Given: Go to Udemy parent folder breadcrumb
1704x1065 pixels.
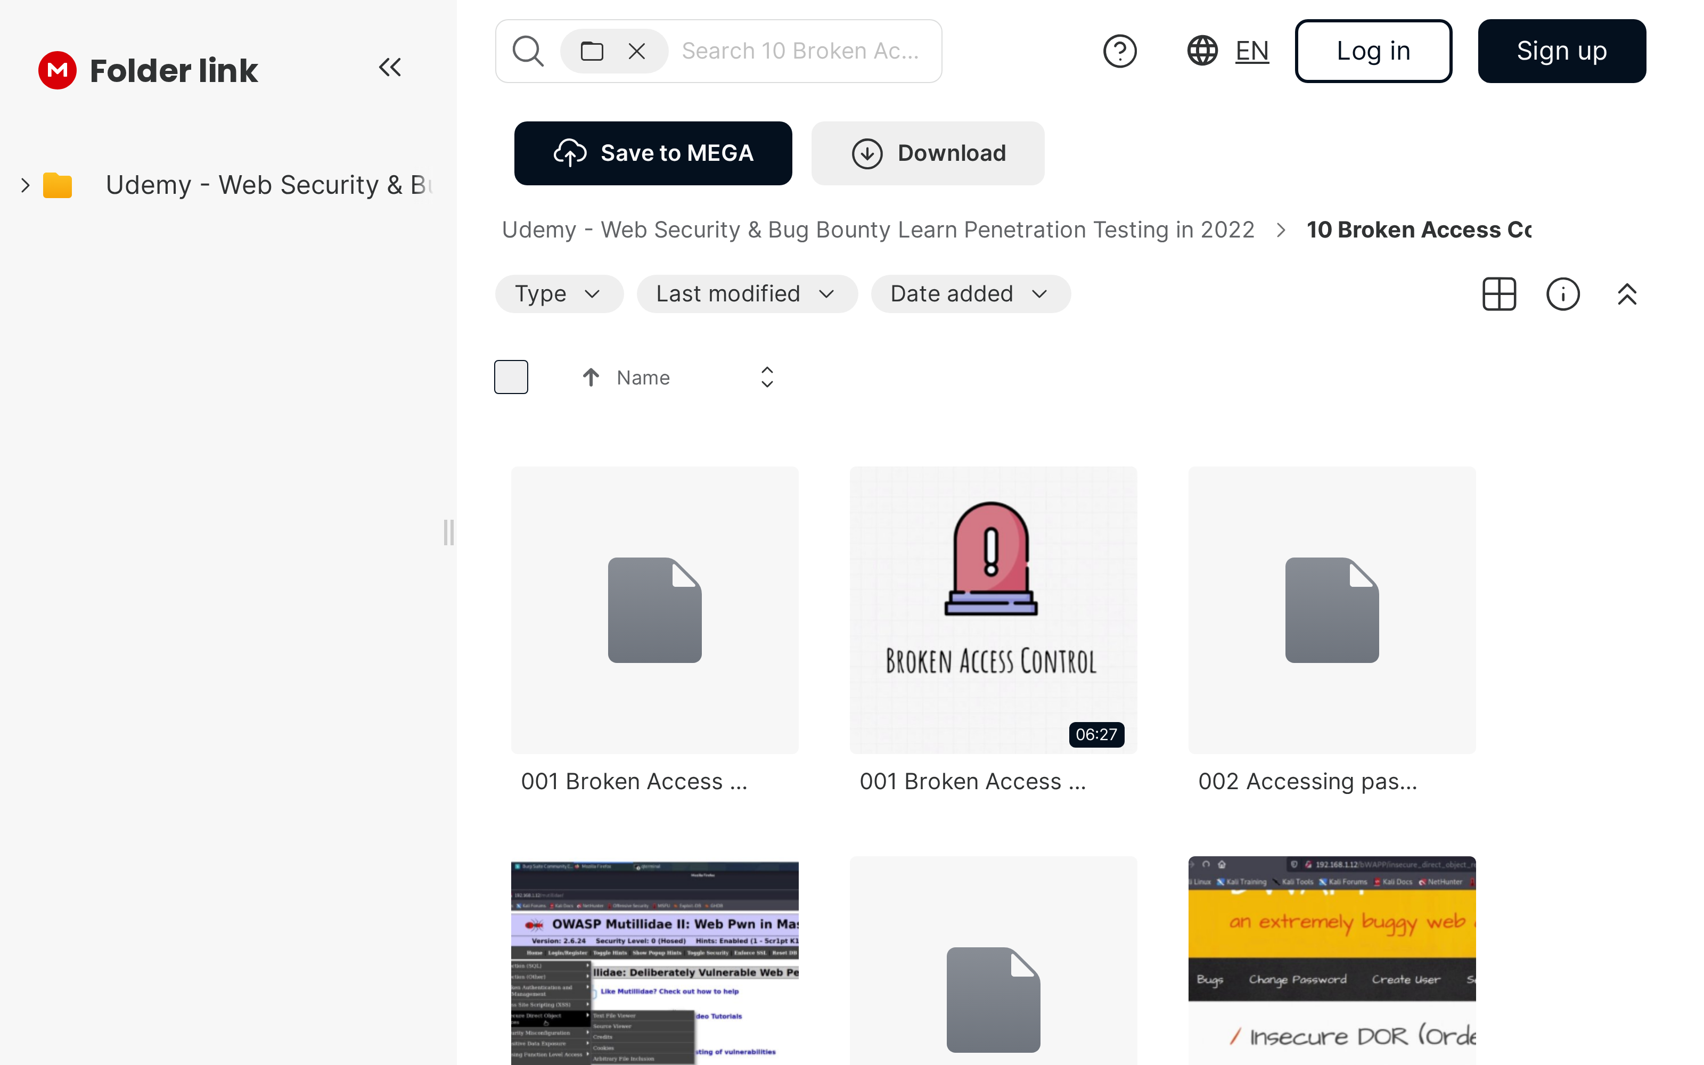Looking at the screenshot, I should 878,230.
